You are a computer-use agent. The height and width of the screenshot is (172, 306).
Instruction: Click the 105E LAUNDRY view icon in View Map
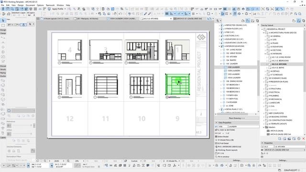pos(225,67)
